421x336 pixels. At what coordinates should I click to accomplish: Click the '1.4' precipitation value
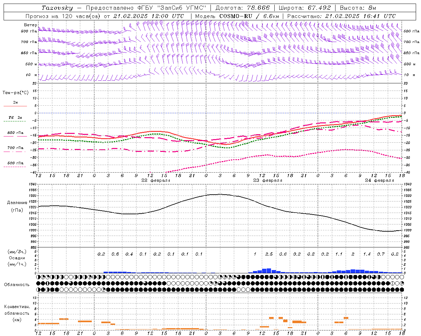[367, 254]
